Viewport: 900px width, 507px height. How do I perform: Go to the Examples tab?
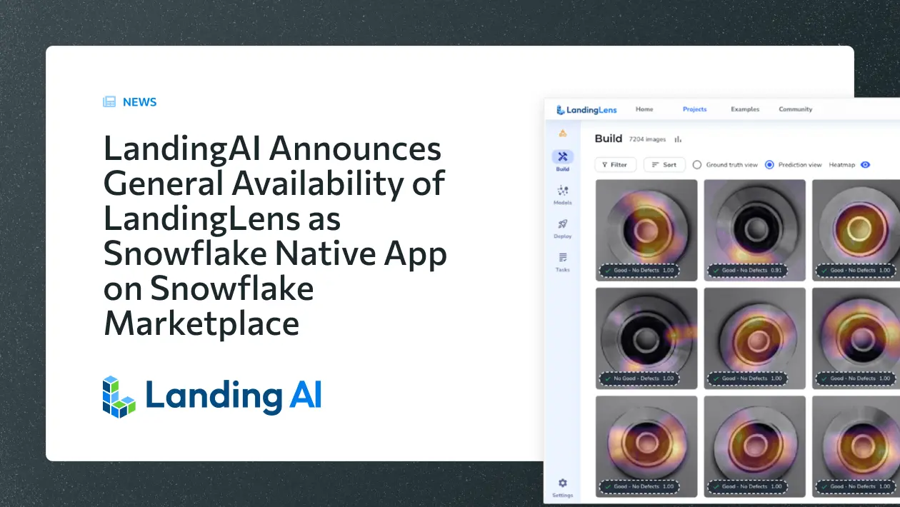coord(745,109)
